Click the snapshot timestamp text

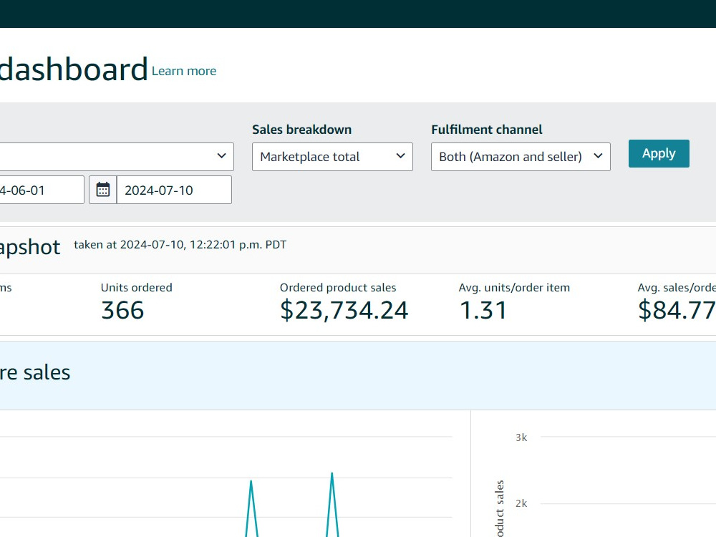(x=180, y=245)
